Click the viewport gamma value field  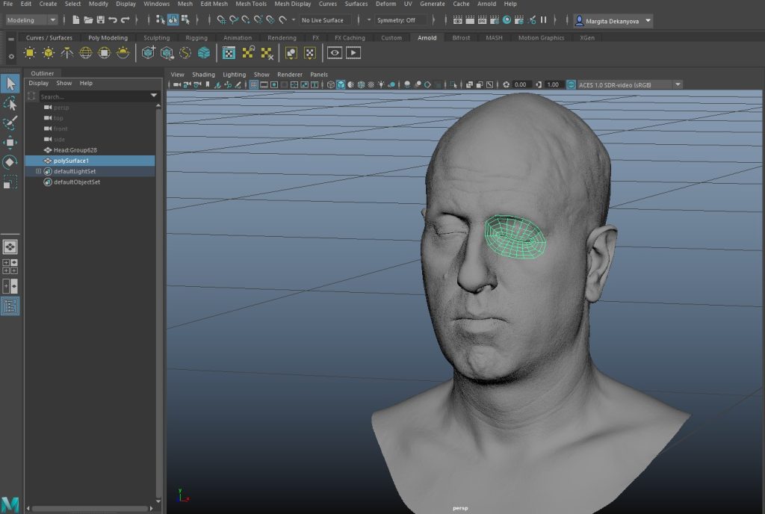[x=554, y=85]
